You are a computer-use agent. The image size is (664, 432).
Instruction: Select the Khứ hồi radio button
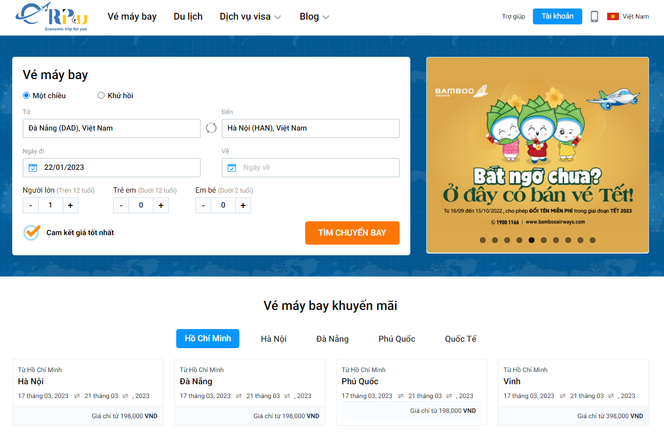[x=101, y=95]
